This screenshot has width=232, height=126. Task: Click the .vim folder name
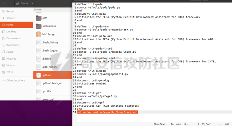pos(45,18)
